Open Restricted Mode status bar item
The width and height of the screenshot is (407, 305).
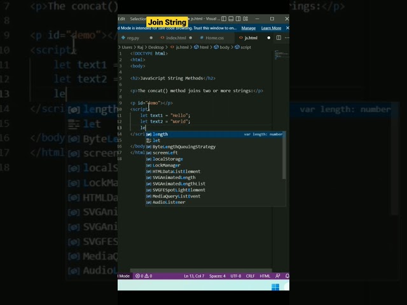point(124,276)
